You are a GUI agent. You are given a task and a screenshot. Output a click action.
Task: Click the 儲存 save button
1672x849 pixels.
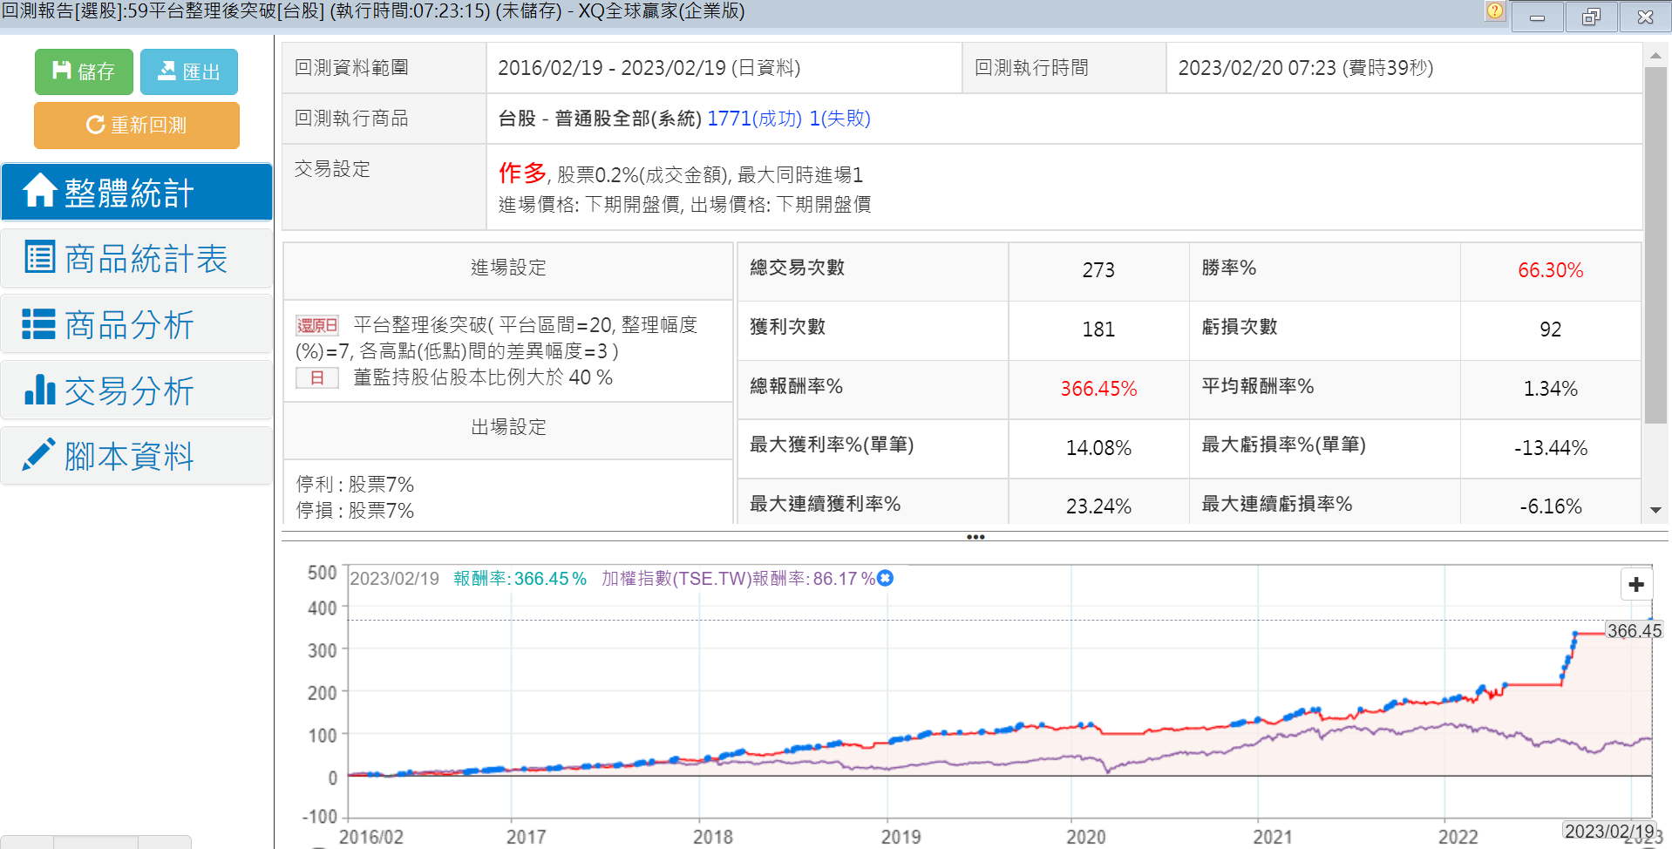point(84,71)
